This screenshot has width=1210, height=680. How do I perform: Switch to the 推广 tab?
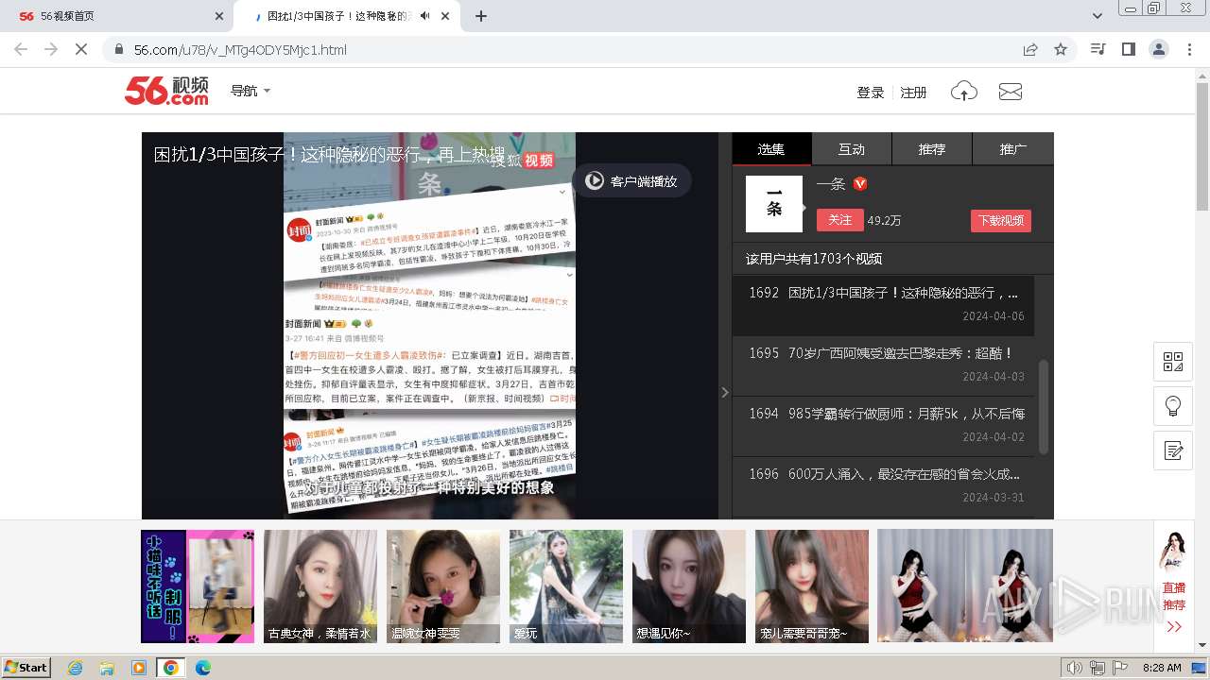coord(1013,149)
